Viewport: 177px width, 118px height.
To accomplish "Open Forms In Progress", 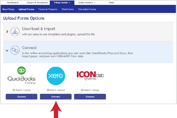I will click(48, 9).
